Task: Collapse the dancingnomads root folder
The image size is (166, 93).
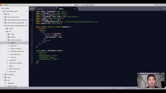Action: (x=2, y=11)
